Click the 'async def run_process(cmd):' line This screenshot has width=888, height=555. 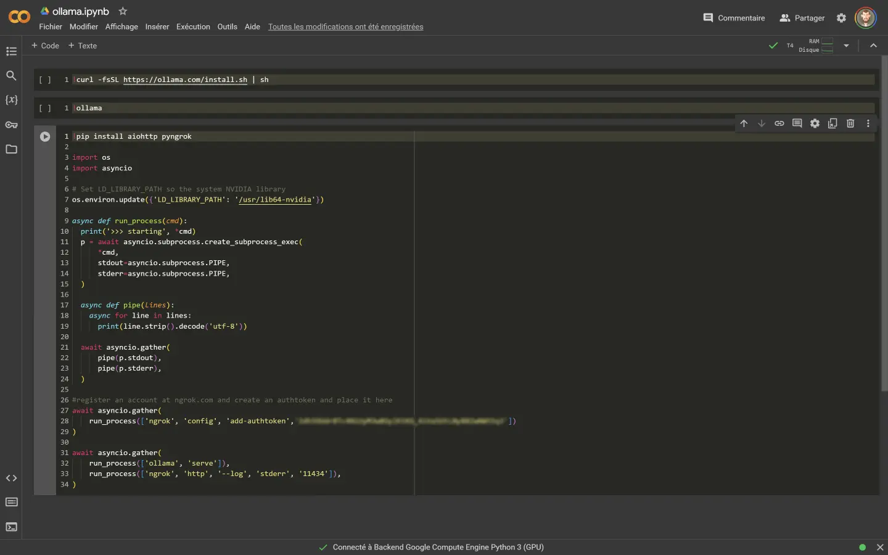(x=129, y=221)
